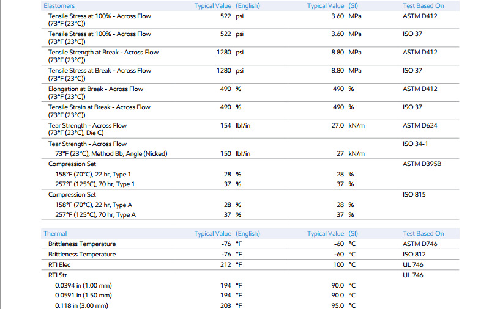Select the Tear Strength ASTM D624 standard
This screenshot has width=500, height=309.
click(x=420, y=125)
